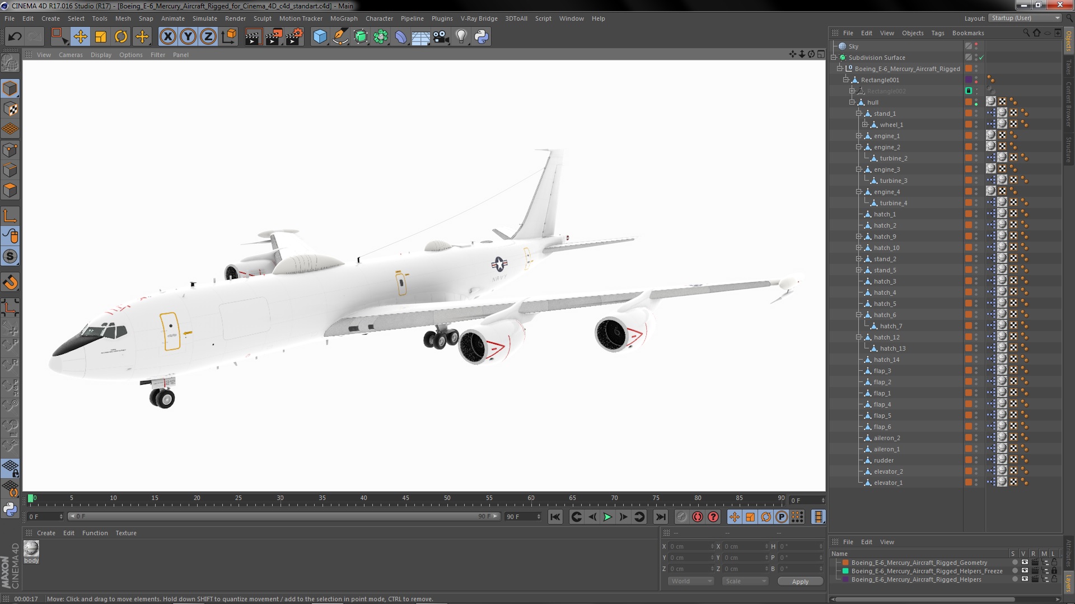Open Edit Render Settings icon
This screenshot has width=1075, height=604.
click(294, 37)
